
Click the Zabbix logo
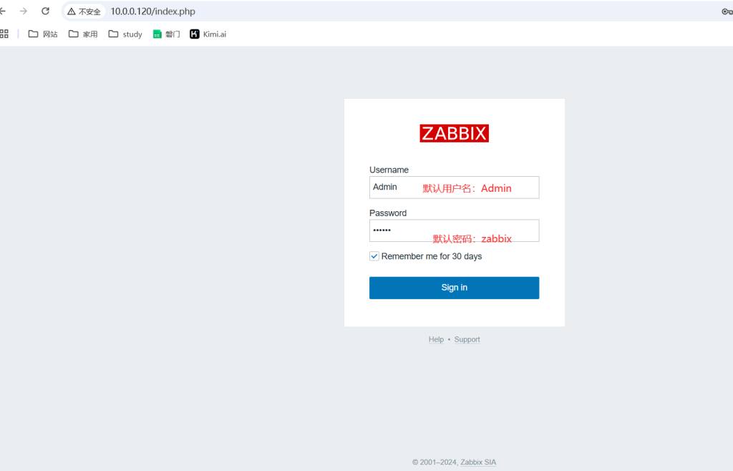coord(454,133)
